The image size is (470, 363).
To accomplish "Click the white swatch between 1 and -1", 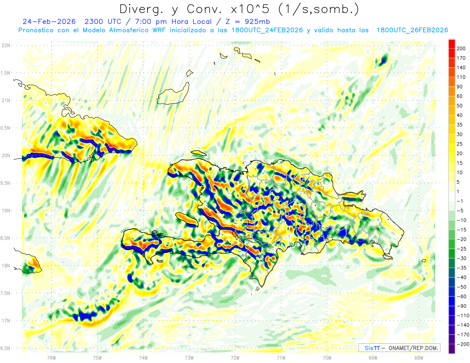I will coord(452,196).
